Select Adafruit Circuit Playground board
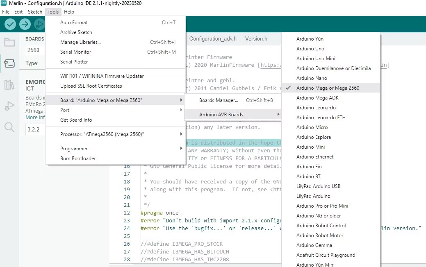 [x=331, y=255]
